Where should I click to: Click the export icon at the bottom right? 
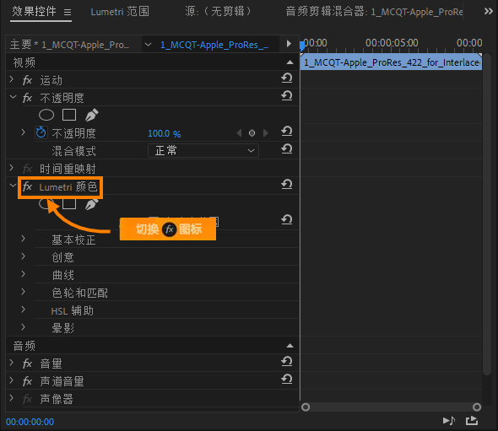tap(472, 421)
